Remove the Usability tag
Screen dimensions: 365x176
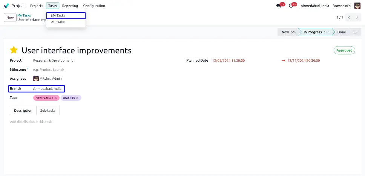click(x=77, y=98)
